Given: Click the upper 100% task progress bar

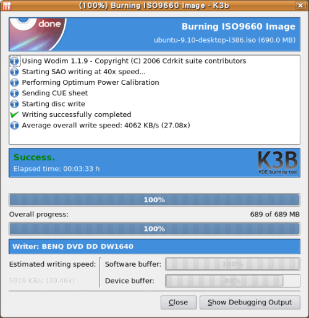Looking at the screenshot, I should pyautogui.click(x=154, y=200).
